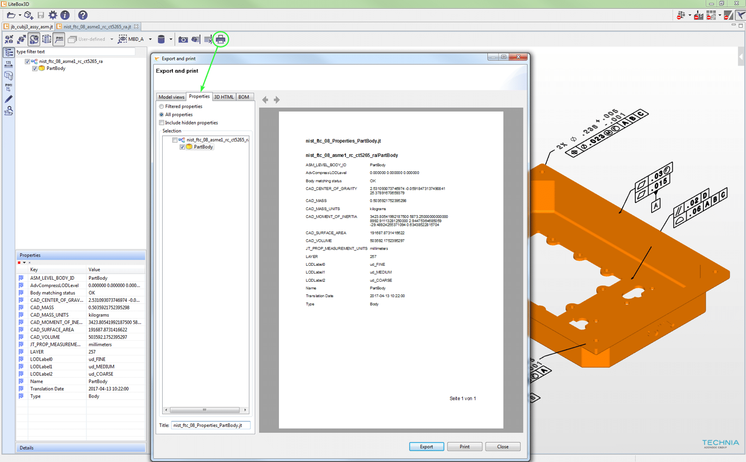Click the blue cylinder database icon
746x462 pixels.
tap(161, 39)
